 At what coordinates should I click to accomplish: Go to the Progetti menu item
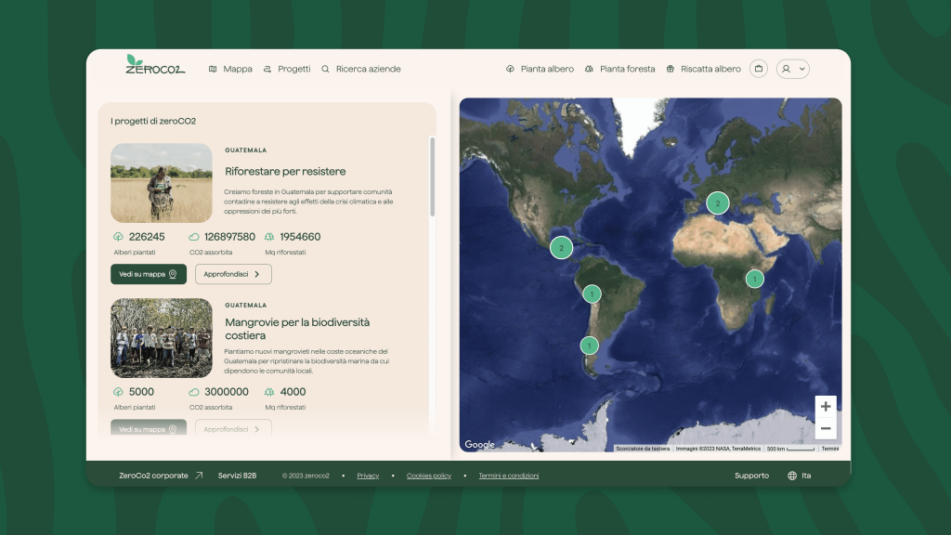click(287, 69)
